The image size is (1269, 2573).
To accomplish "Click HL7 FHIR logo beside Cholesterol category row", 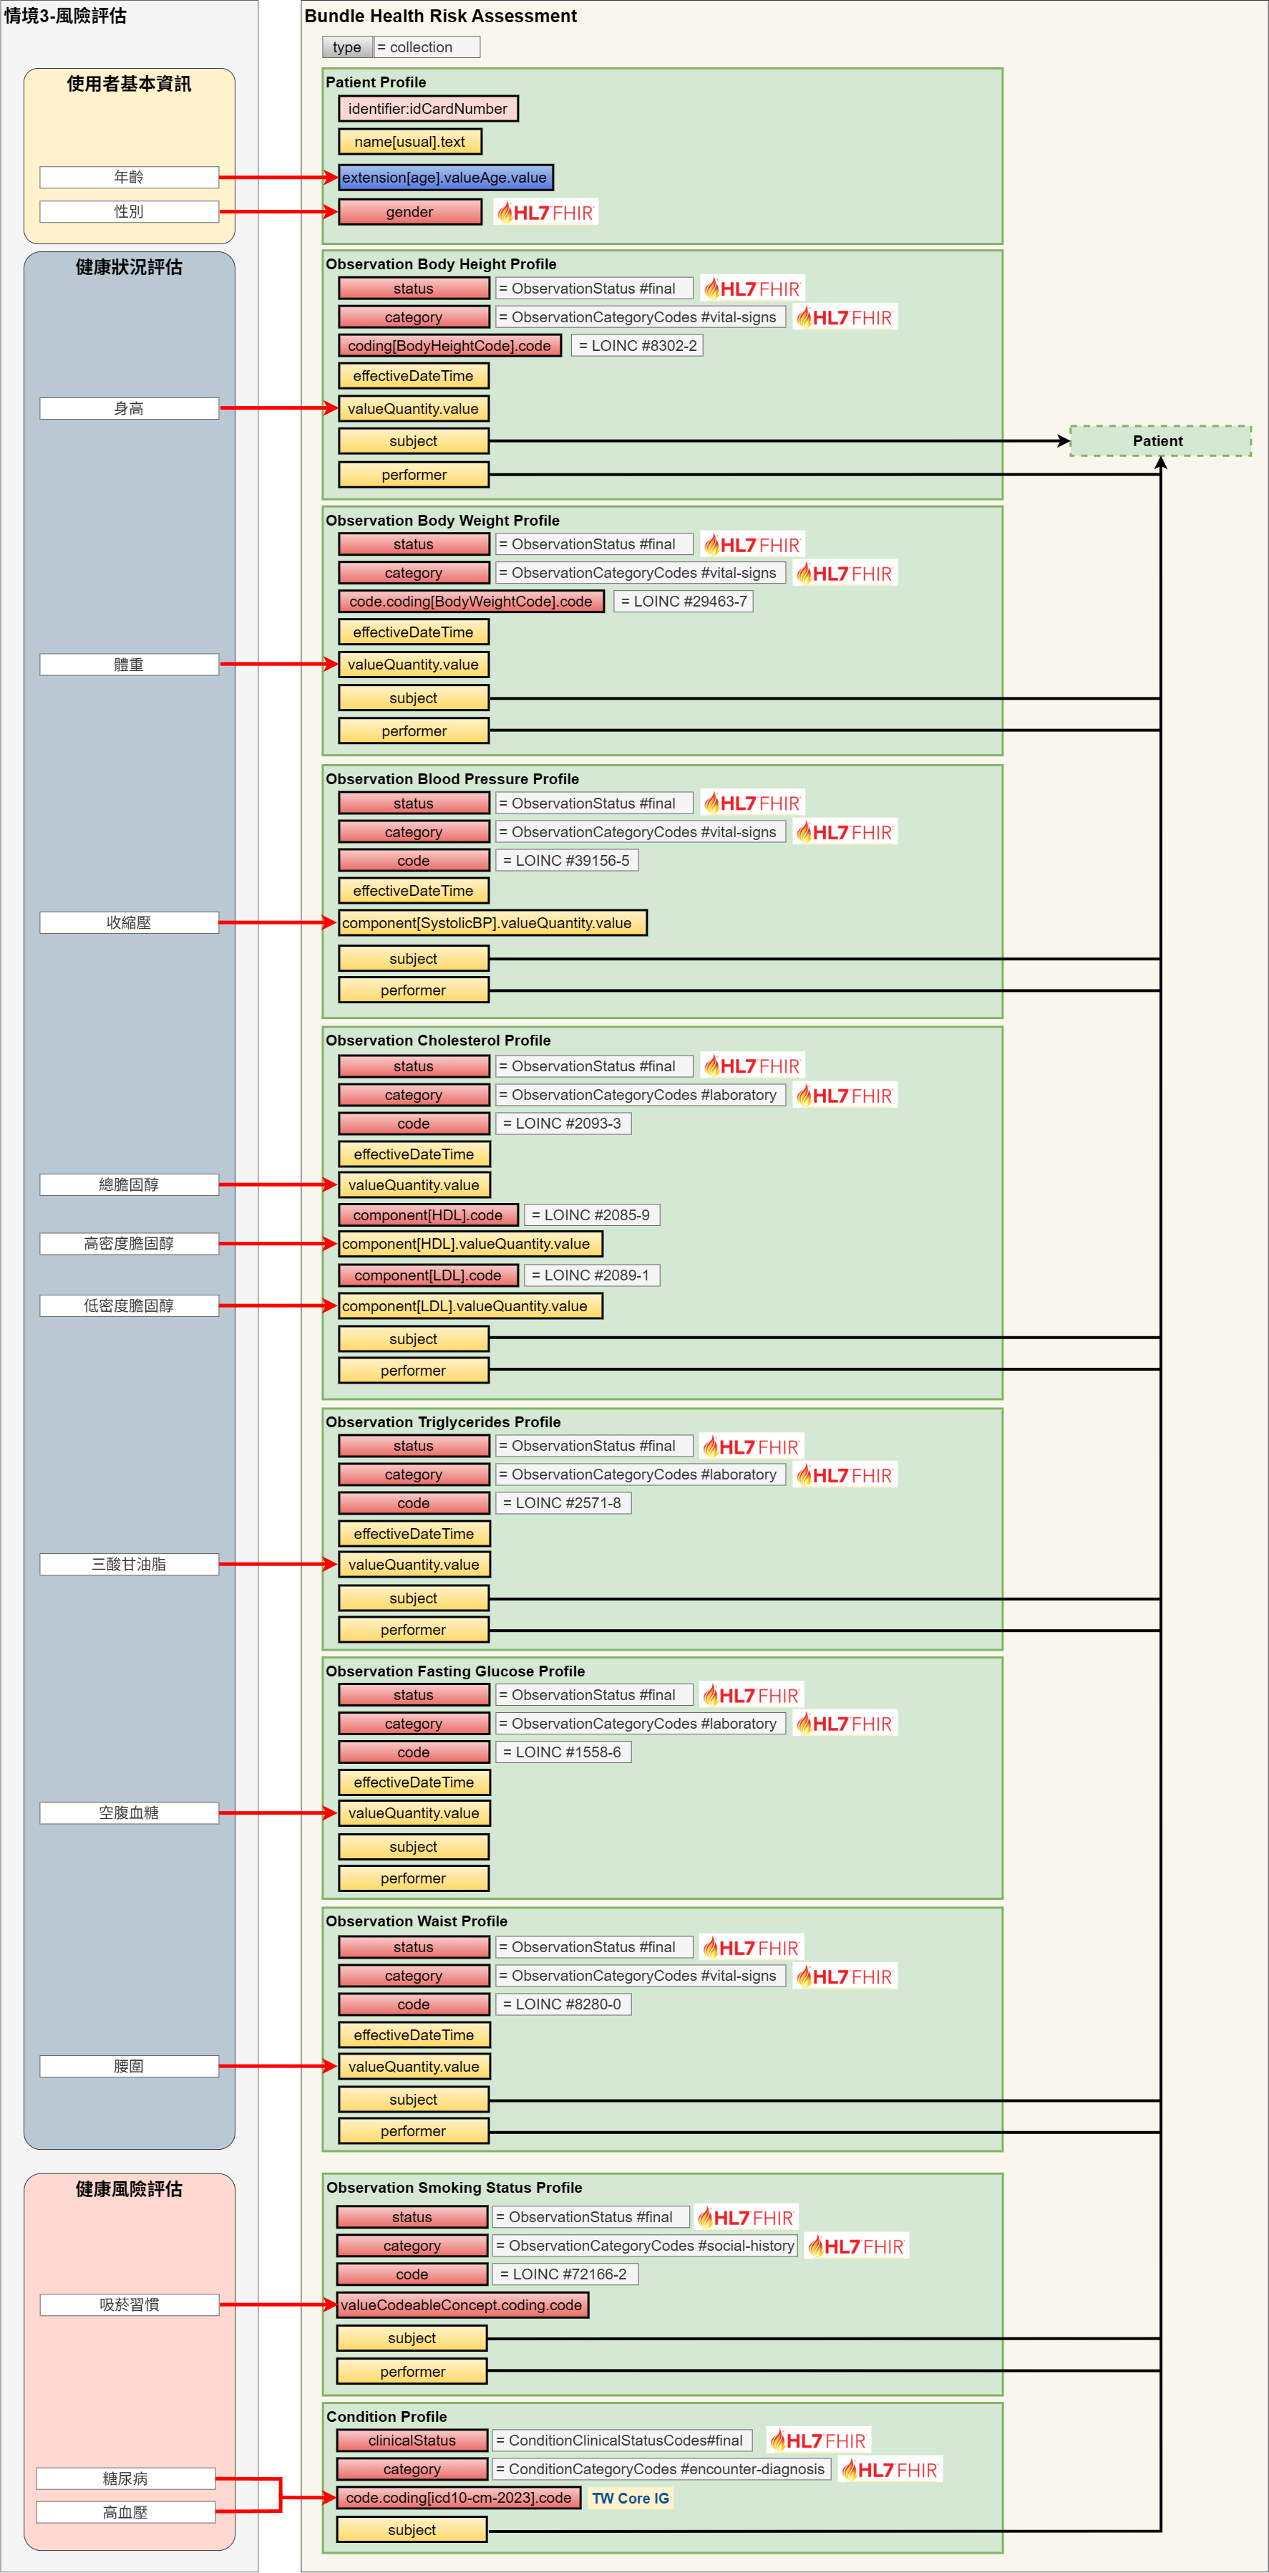I will click(x=845, y=1096).
